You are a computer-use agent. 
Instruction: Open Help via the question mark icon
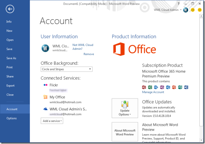(x=179, y=4)
